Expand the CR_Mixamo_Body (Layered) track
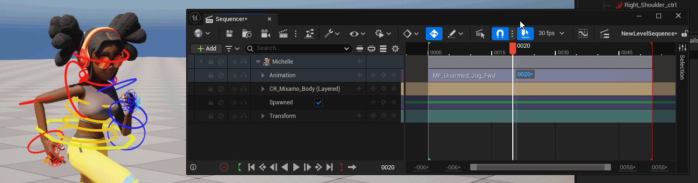 [x=263, y=89]
